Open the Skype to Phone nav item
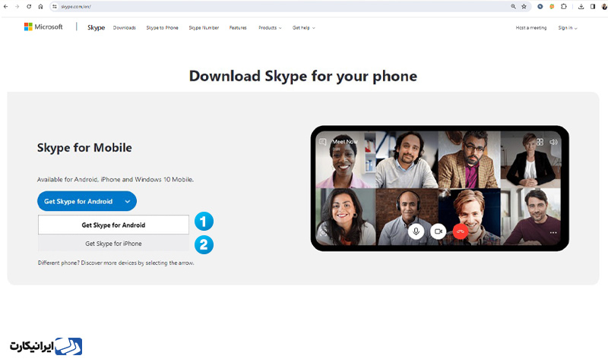608x362 pixels. tap(162, 28)
